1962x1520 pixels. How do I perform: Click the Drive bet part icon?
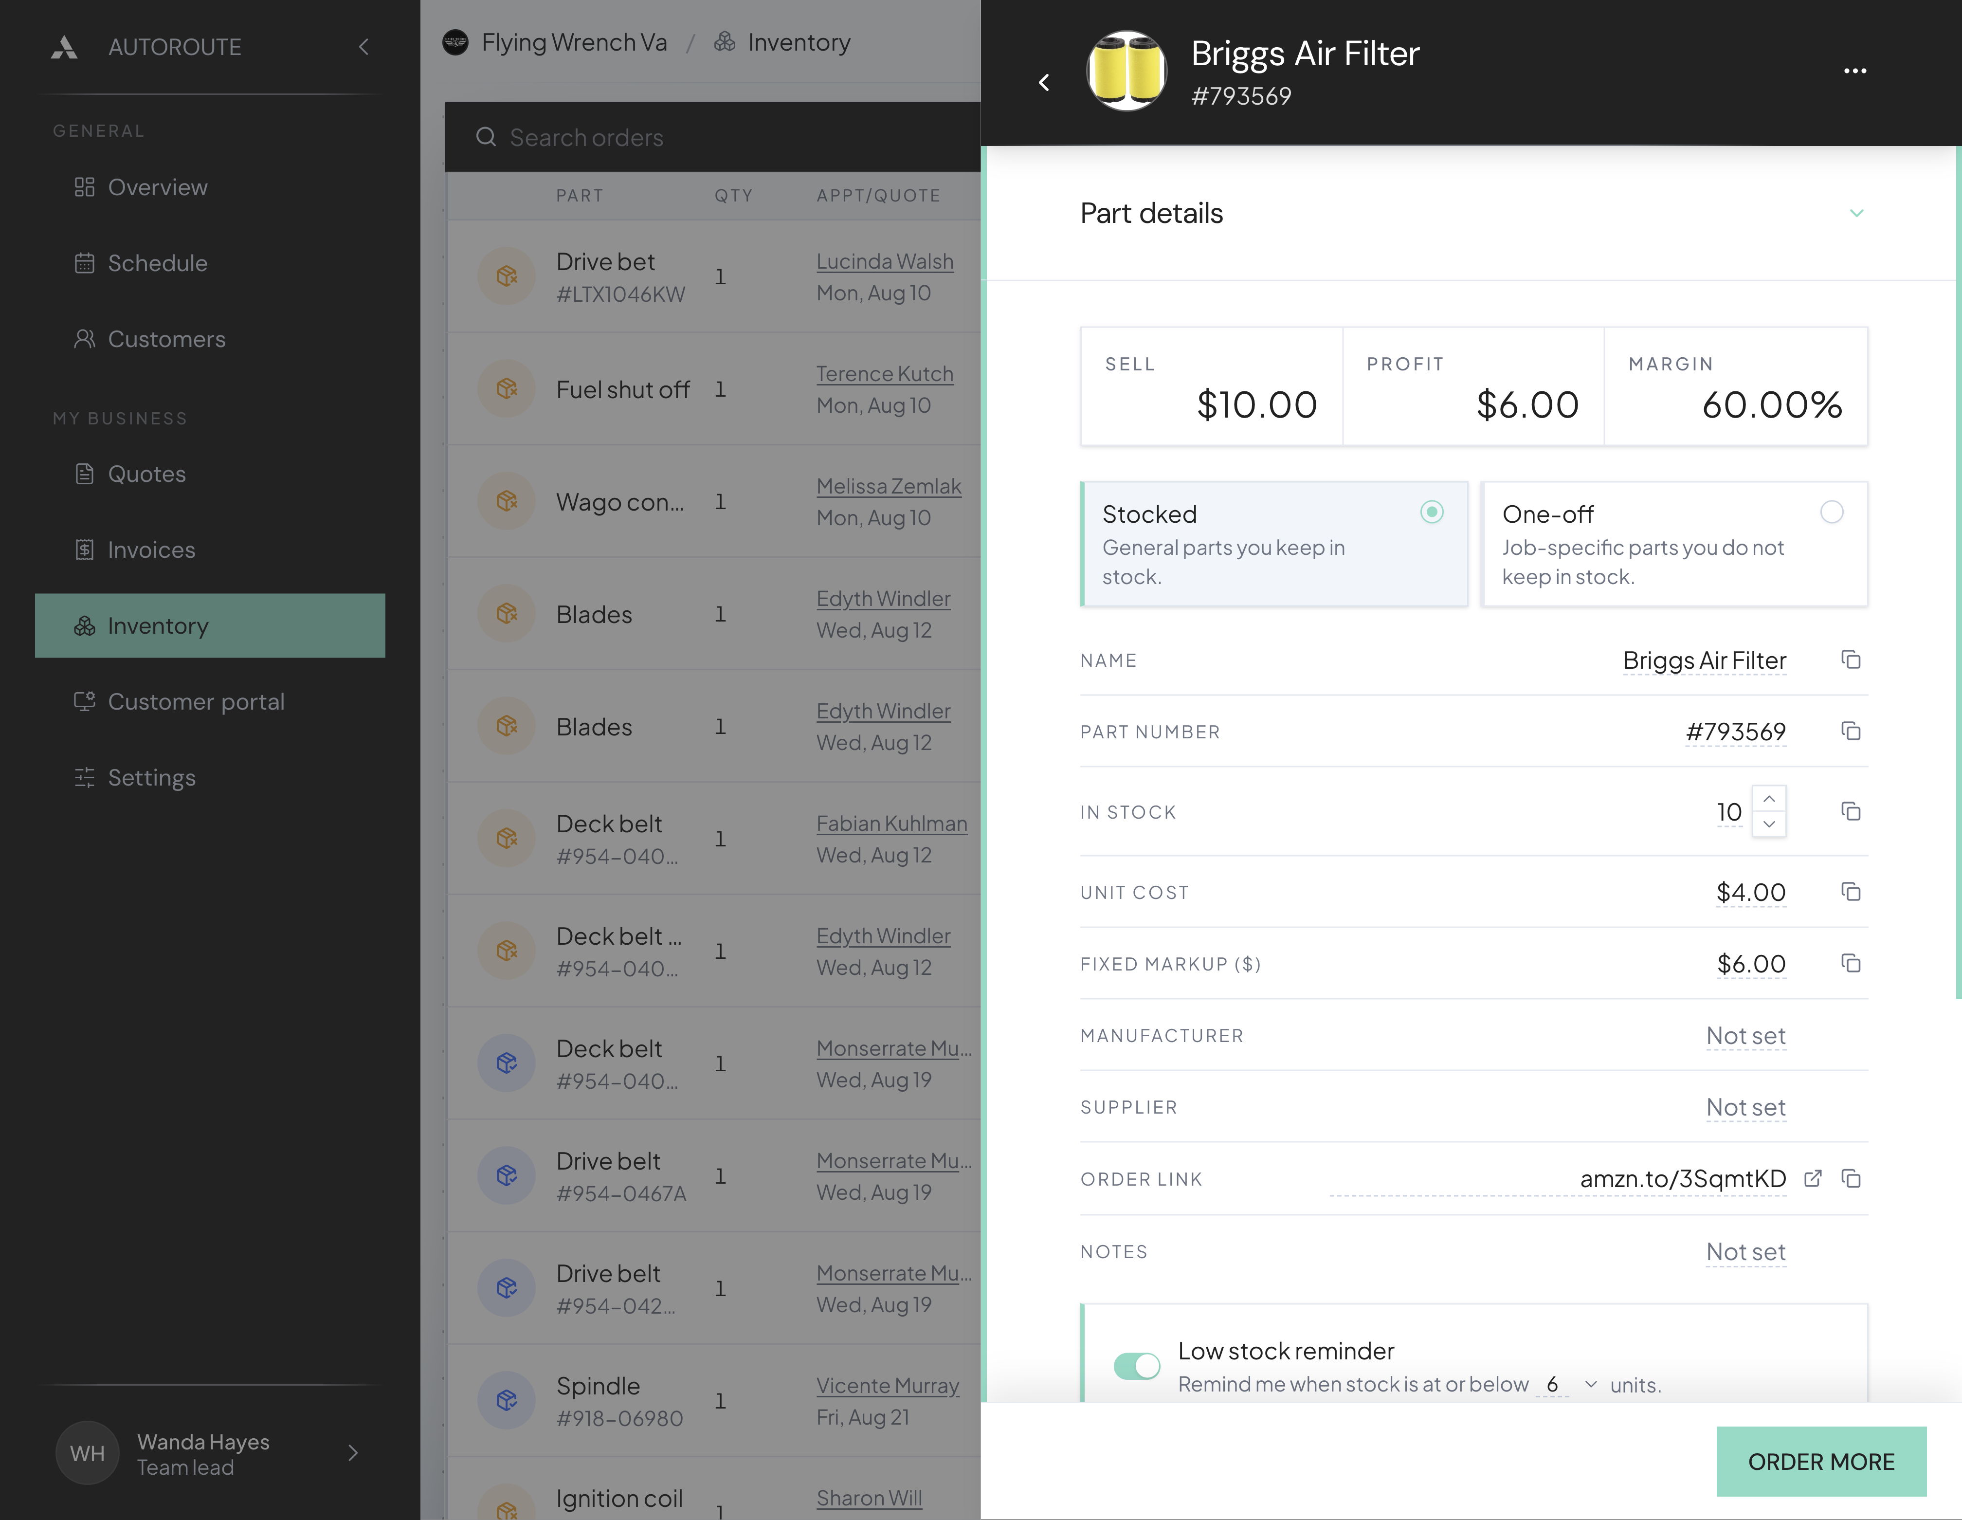[x=507, y=276]
